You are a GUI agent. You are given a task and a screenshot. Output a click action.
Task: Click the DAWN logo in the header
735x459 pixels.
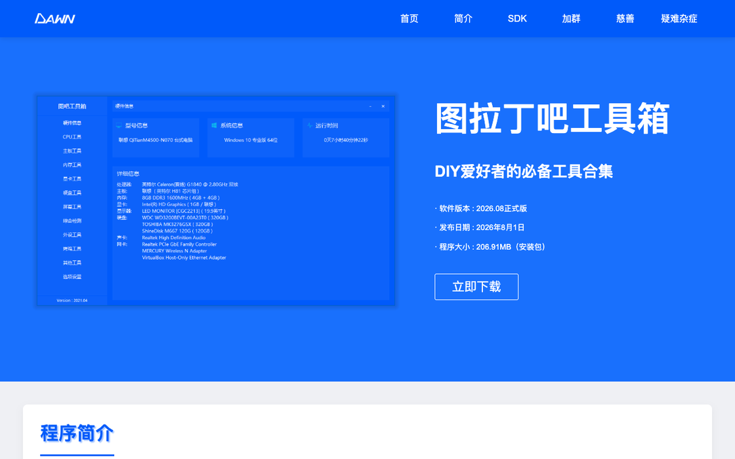click(55, 19)
